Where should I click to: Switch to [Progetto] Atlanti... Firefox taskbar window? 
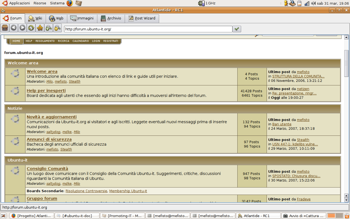click(x=32, y=216)
